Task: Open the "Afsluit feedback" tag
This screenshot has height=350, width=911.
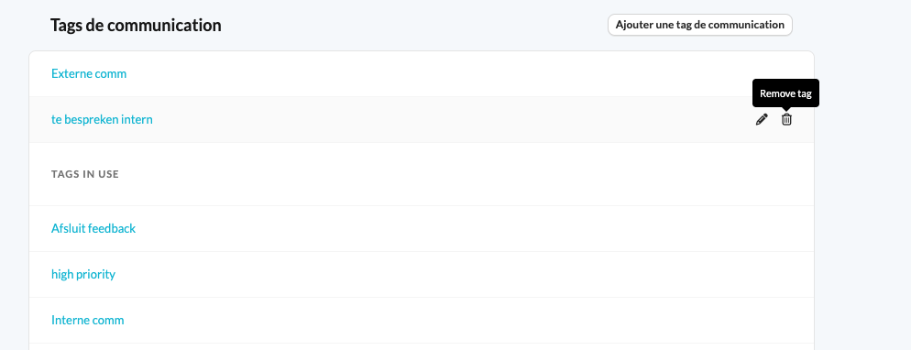Action: 93,228
